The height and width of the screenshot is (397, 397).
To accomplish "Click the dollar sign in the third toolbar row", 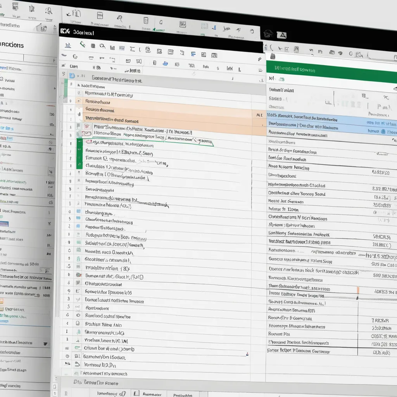I will [218, 68].
